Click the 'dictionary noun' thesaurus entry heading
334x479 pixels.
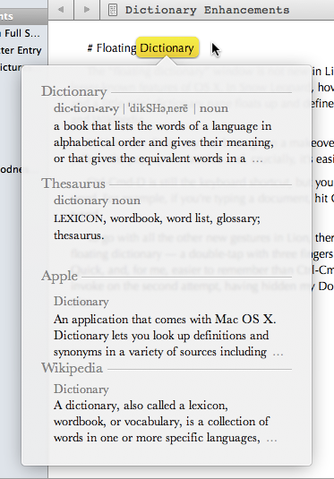(x=98, y=201)
